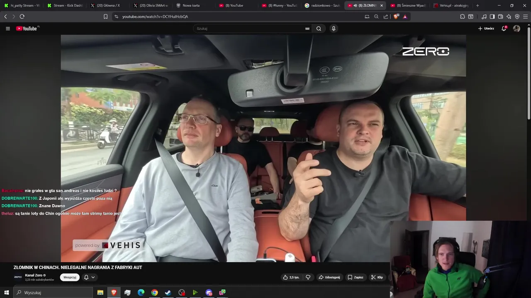Open the Brave Wallet icon
This screenshot has height=298, width=531.
(x=501, y=17)
